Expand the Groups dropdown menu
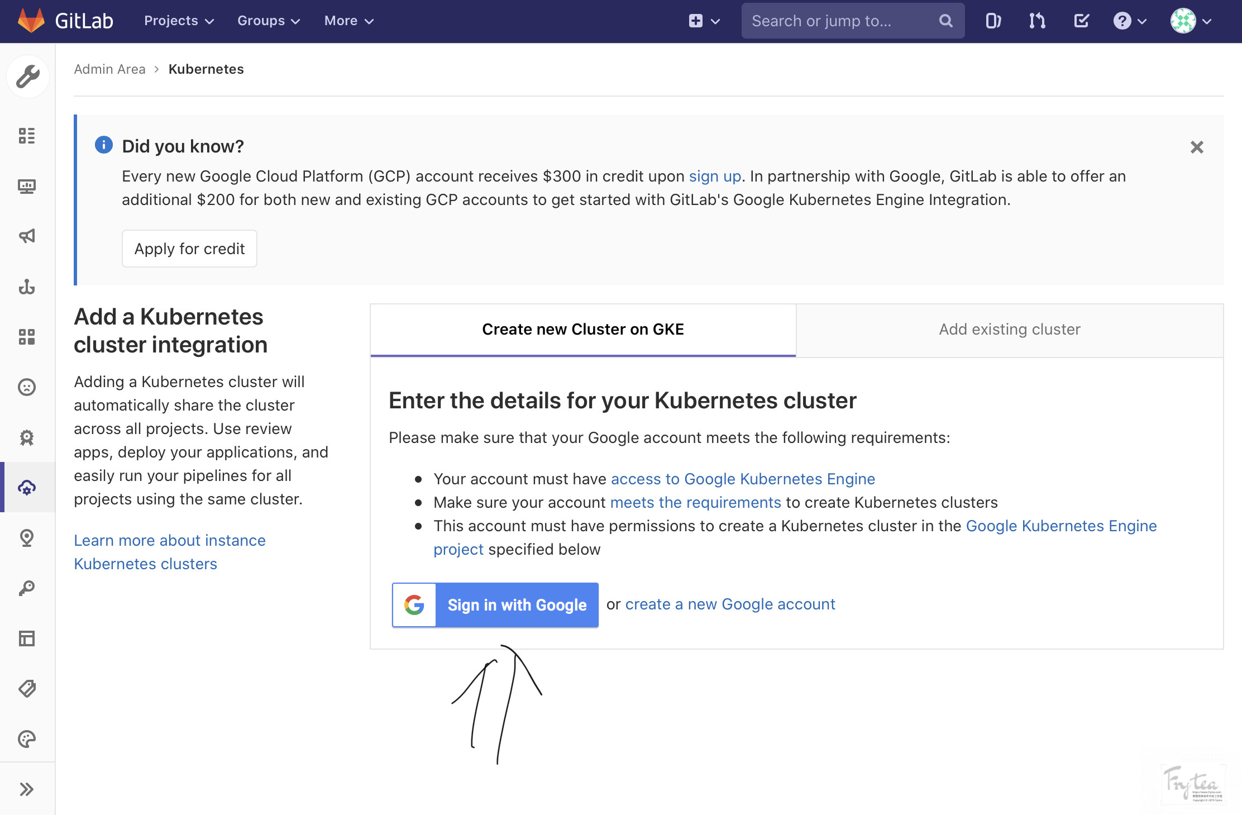This screenshot has height=815, width=1242. [x=269, y=21]
